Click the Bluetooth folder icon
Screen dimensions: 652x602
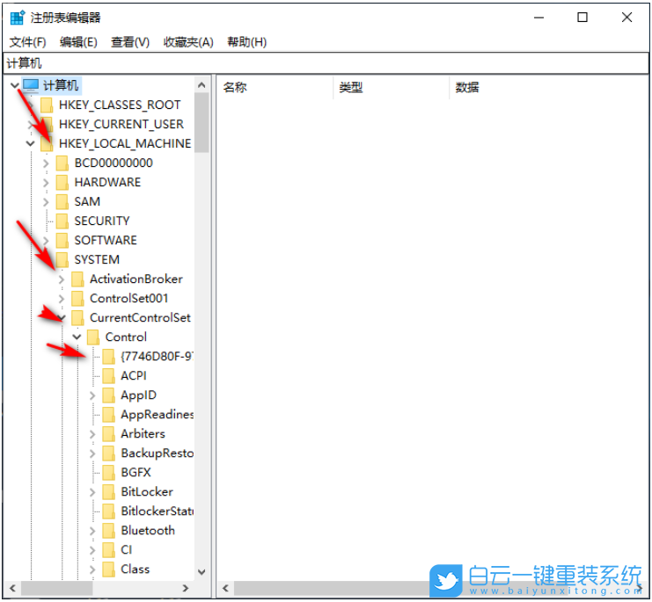point(108,531)
